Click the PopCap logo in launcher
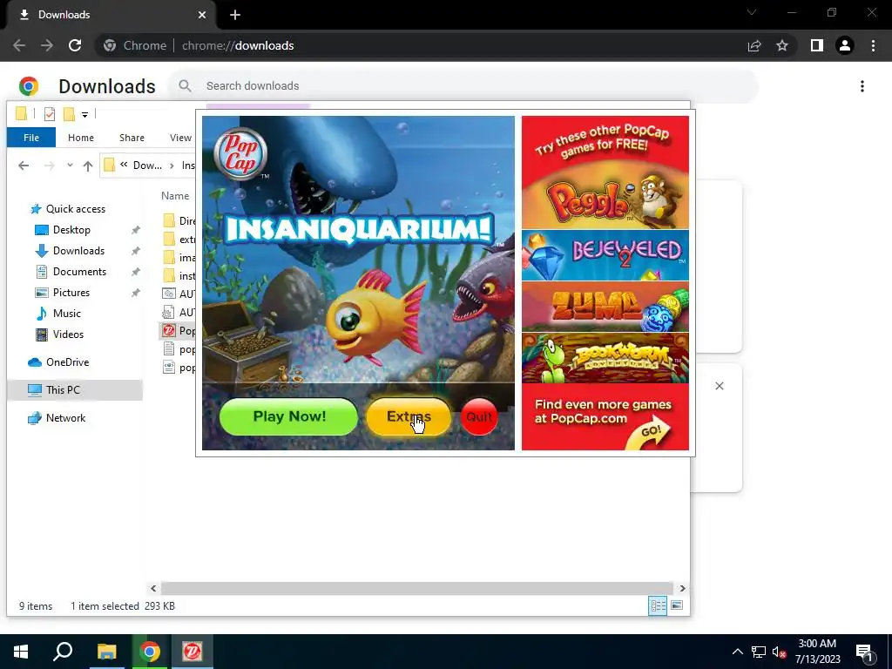 coord(240,153)
